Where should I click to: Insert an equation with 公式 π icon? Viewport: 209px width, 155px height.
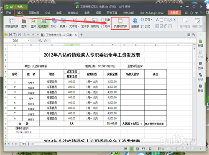pyautogui.click(x=145, y=26)
